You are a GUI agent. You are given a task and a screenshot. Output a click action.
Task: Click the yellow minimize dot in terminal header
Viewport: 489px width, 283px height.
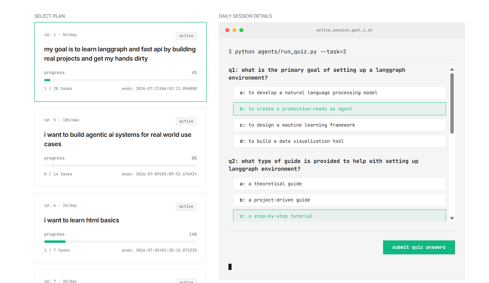coord(234,30)
